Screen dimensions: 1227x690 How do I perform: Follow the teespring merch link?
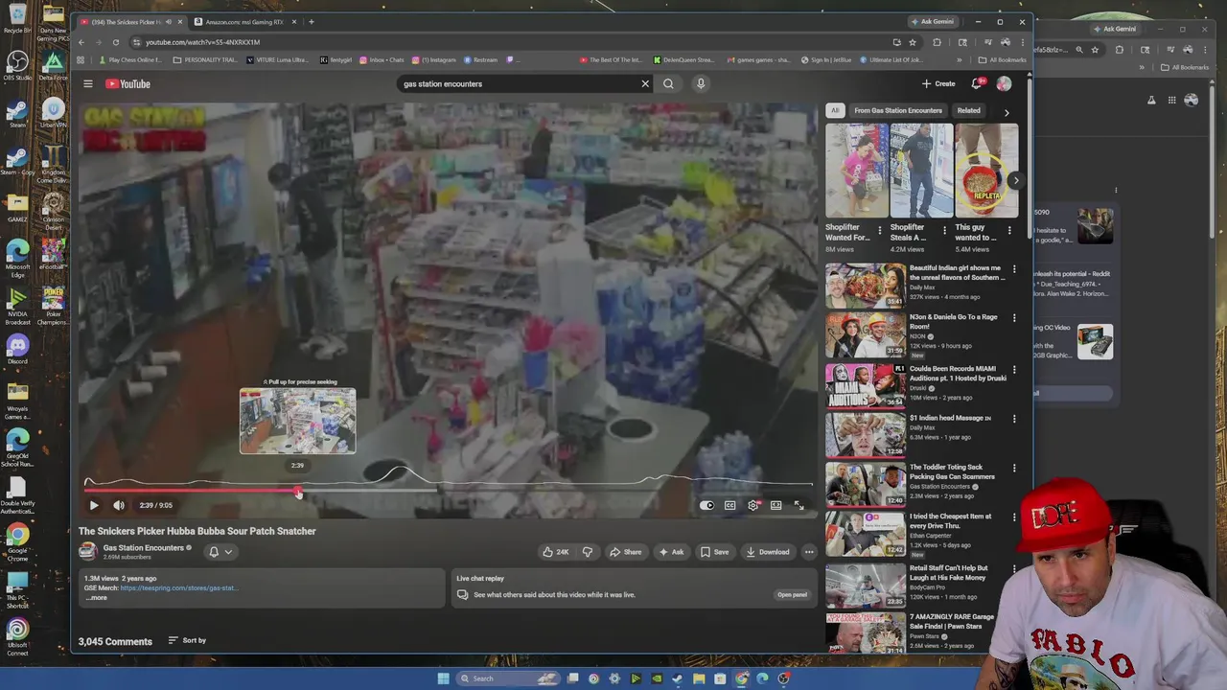click(177, 588)
